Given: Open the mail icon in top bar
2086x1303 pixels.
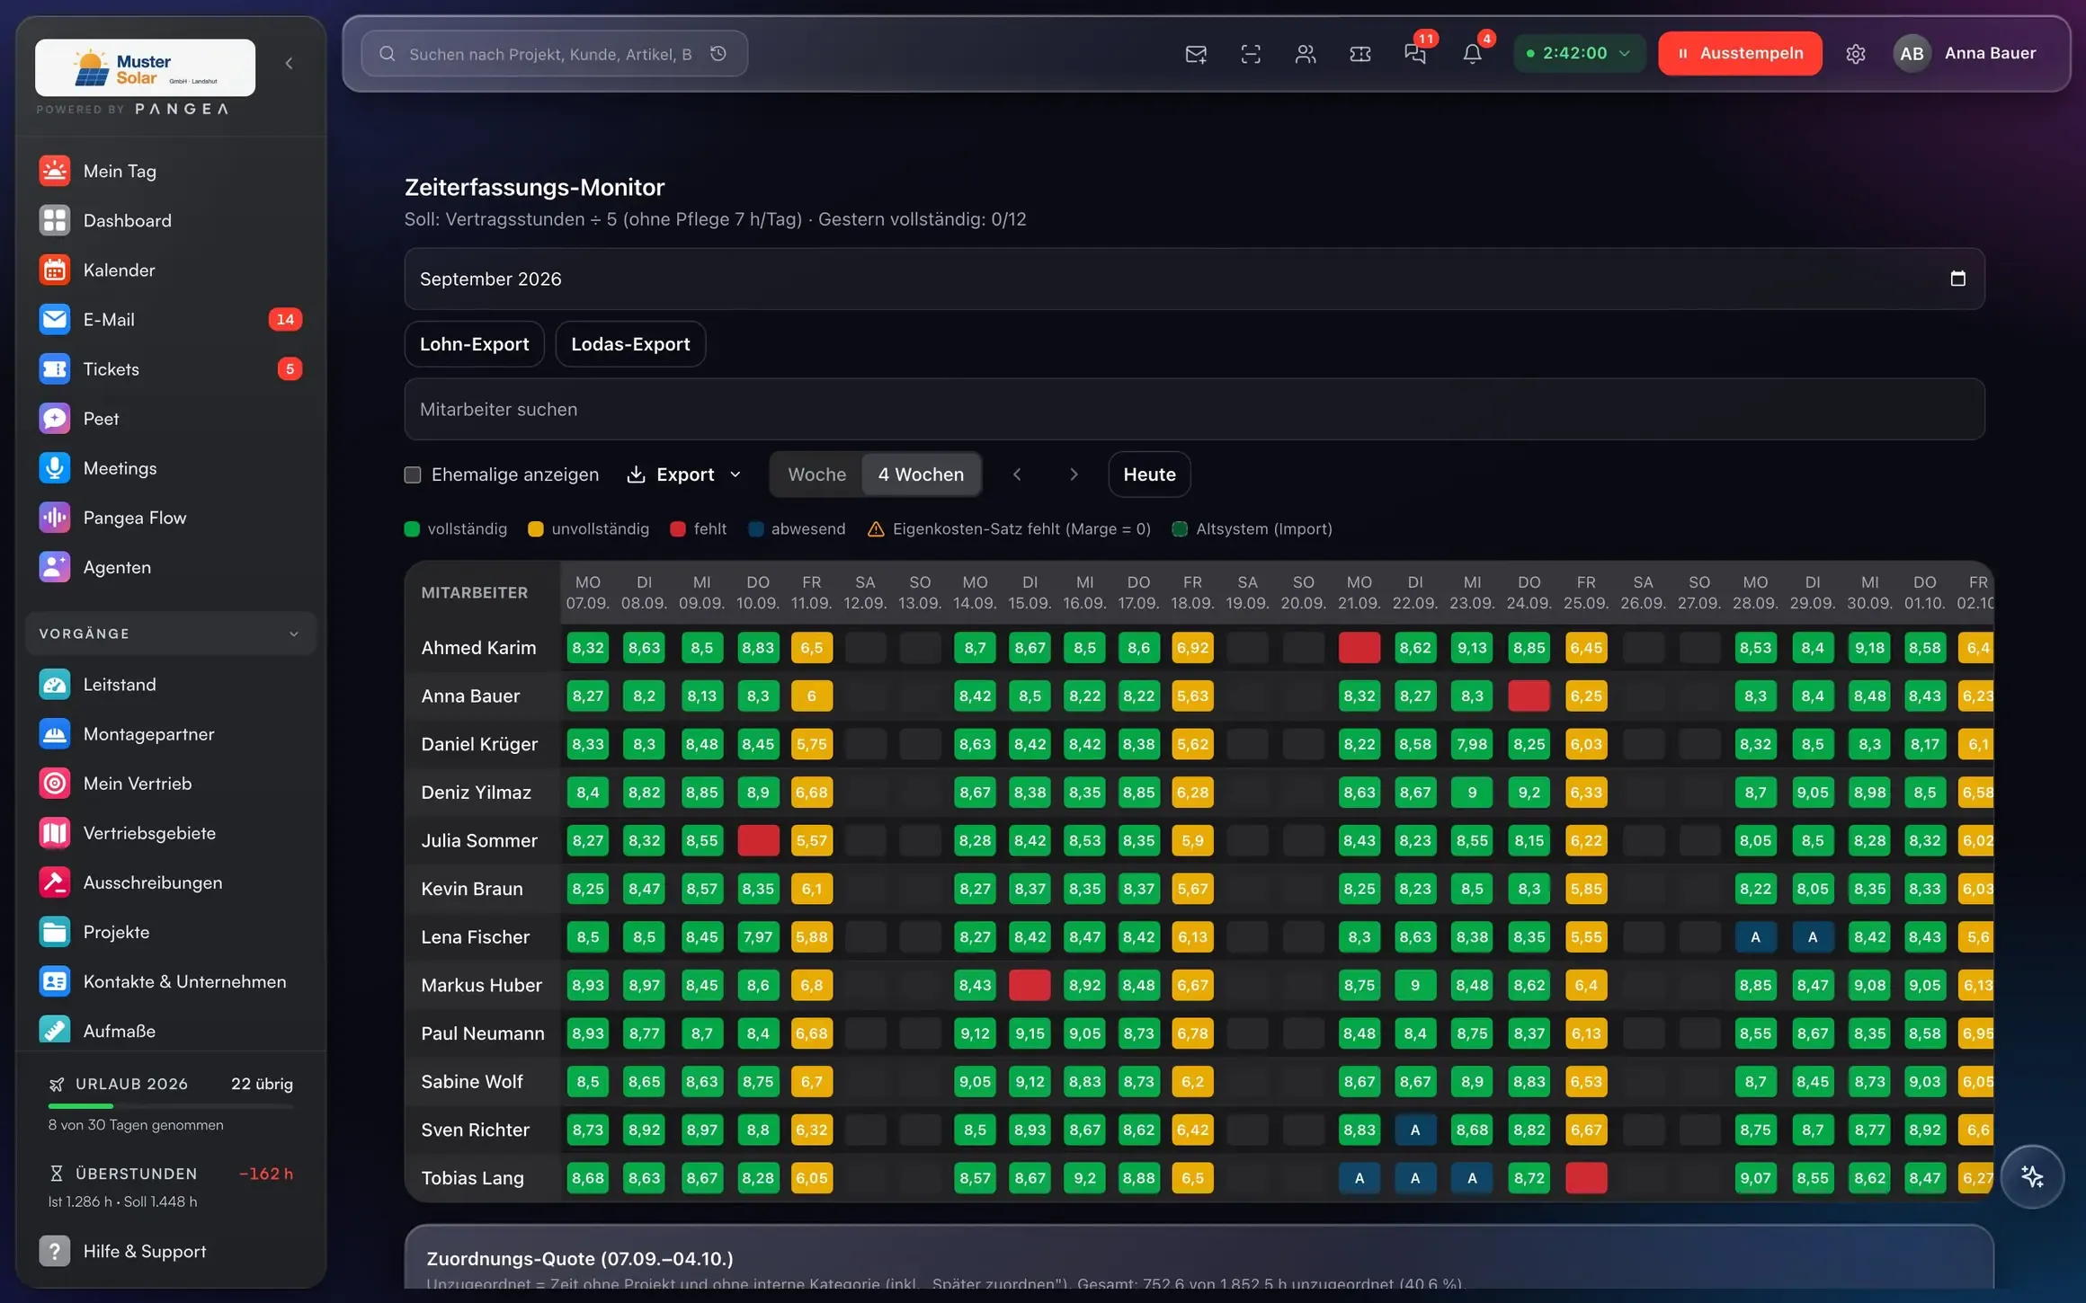Looking at the screenshot, I should click(x=1196, y=54).
